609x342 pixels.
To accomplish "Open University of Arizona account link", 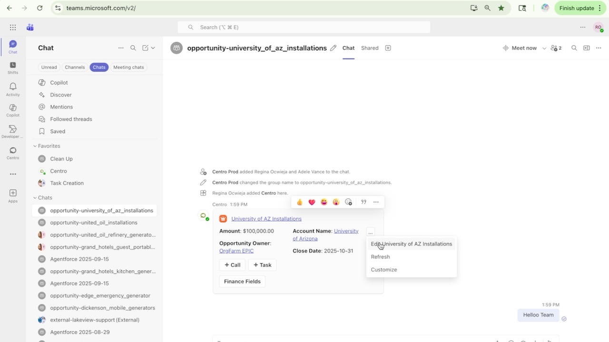I will pyautogui.click(x=325, y=235).
